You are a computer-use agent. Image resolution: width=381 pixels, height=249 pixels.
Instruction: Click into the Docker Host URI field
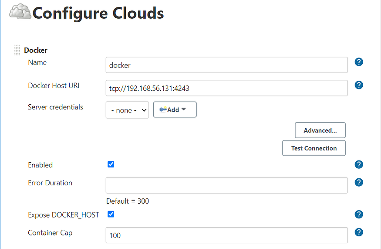(x=226, y=88)
